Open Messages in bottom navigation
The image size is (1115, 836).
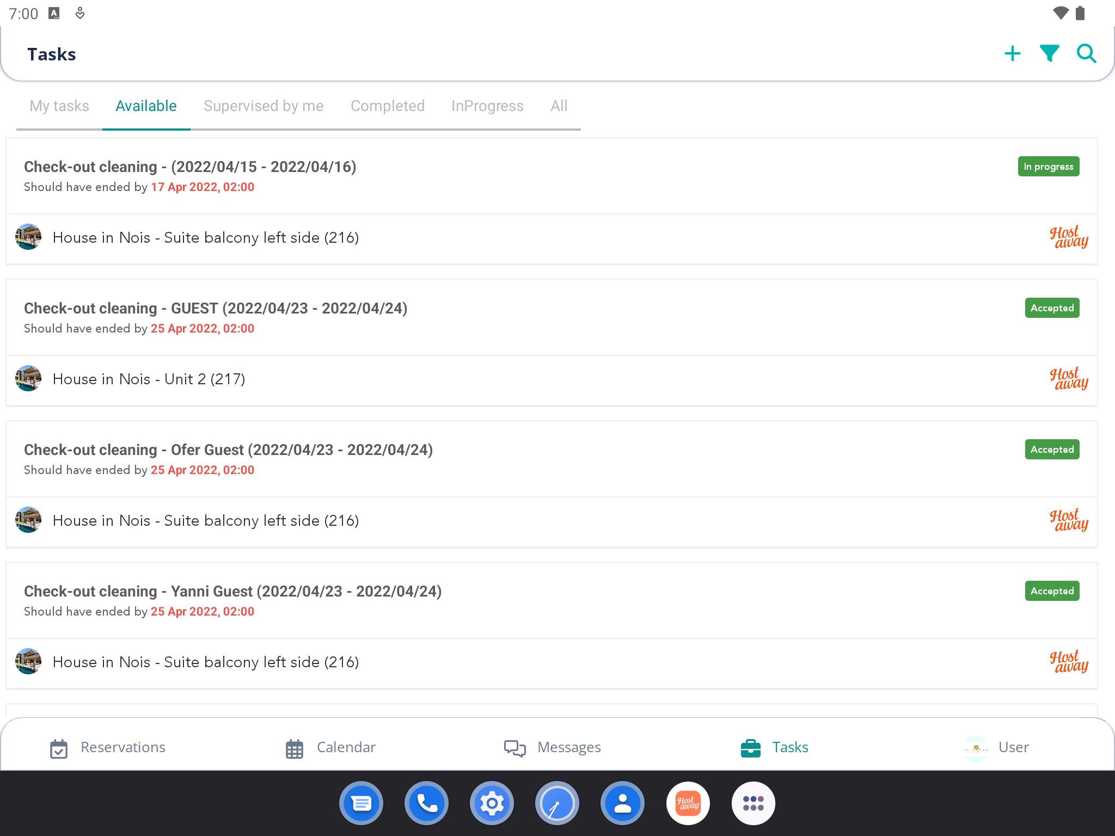[552, 747]
